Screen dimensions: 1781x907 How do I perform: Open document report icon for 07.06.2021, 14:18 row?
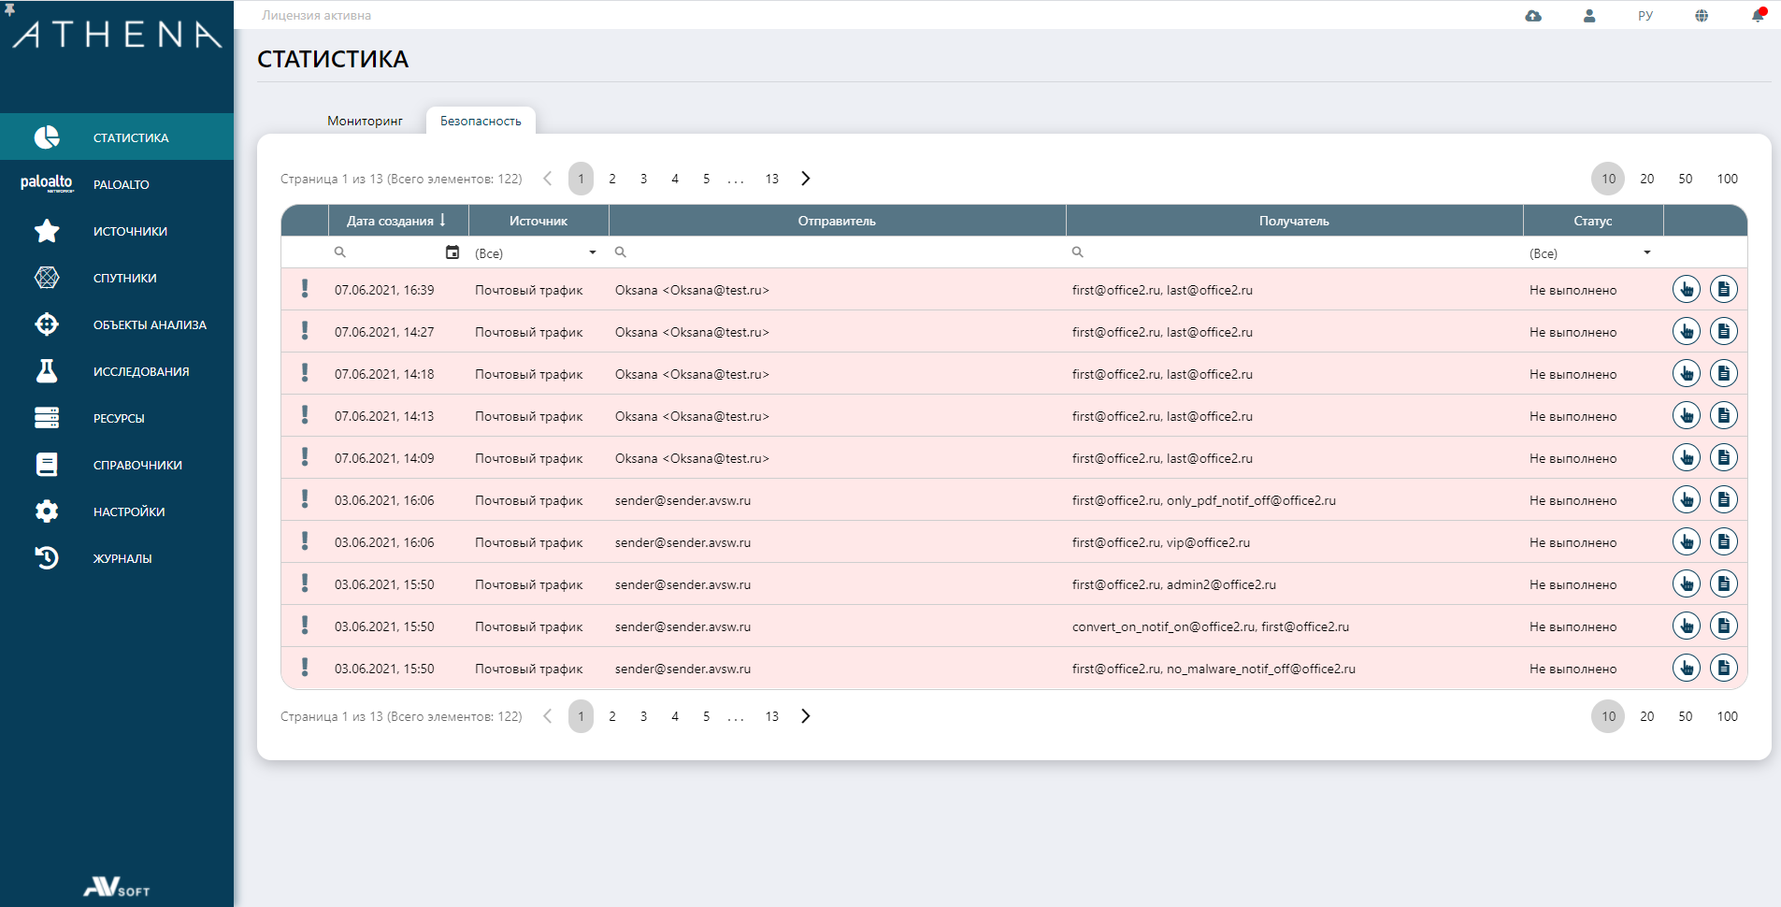pos(1724,374)
